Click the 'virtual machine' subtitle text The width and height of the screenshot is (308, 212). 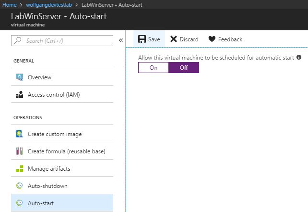click(28, 25)
